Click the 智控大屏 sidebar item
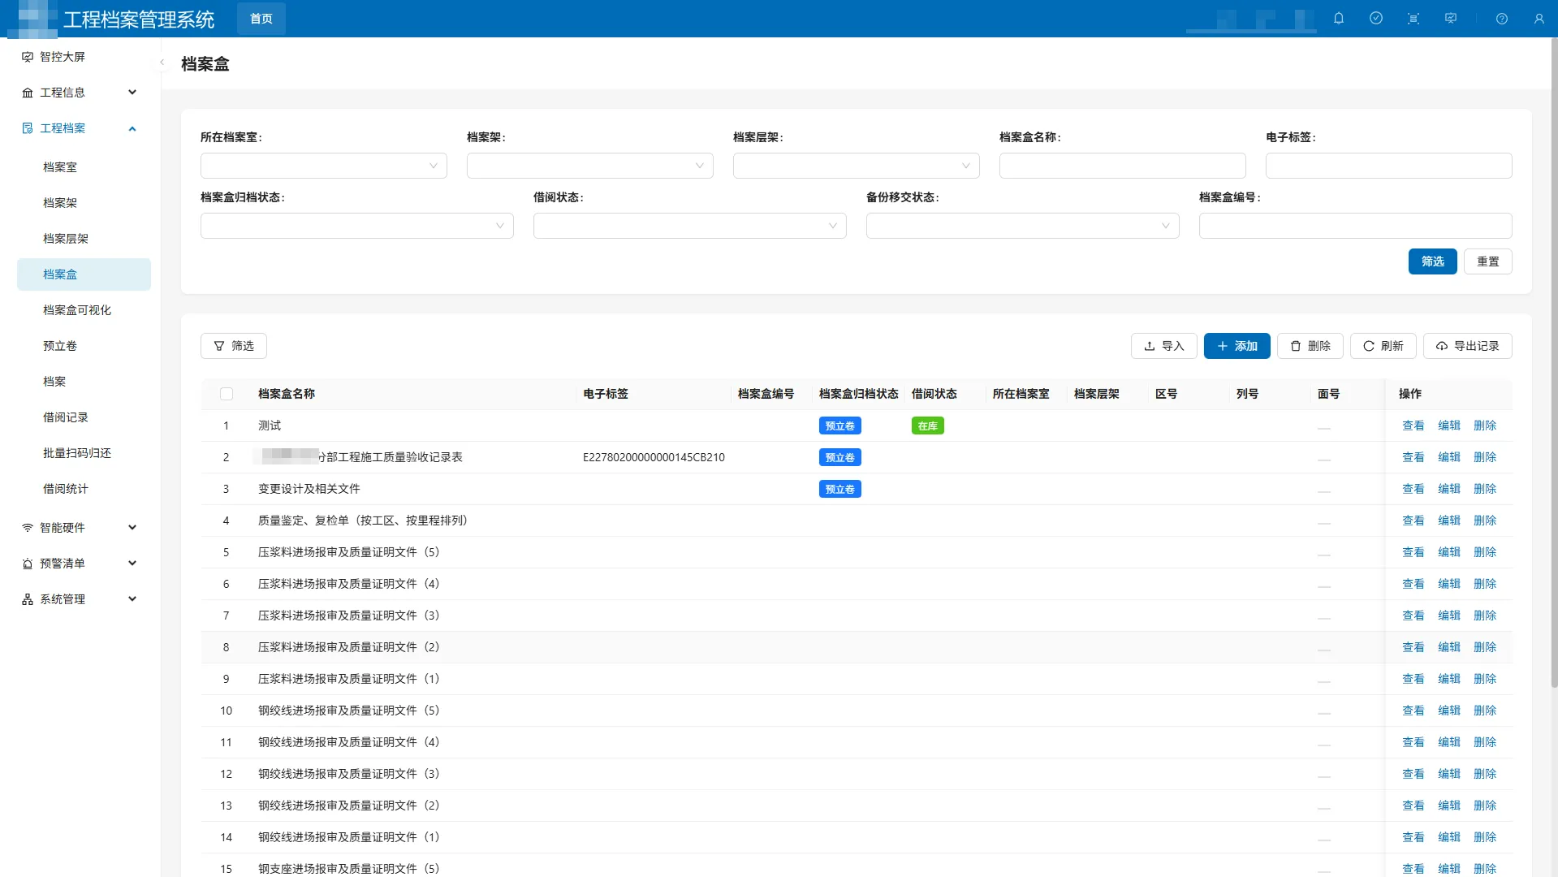 pos(63,57)
